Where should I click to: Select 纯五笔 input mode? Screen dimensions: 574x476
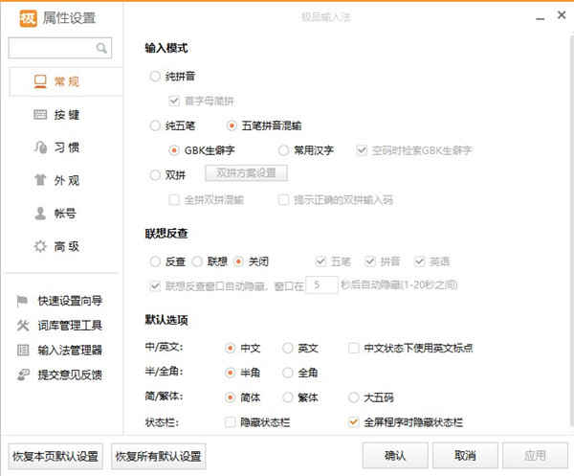[x=155, y=125]
